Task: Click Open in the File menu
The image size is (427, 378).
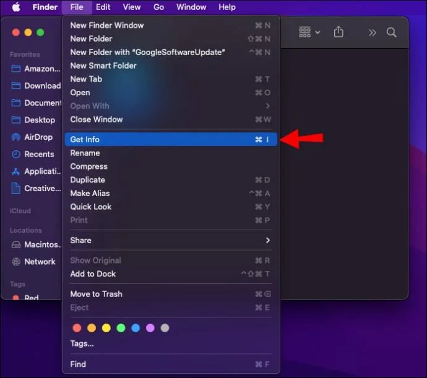Action: (171, 93)
